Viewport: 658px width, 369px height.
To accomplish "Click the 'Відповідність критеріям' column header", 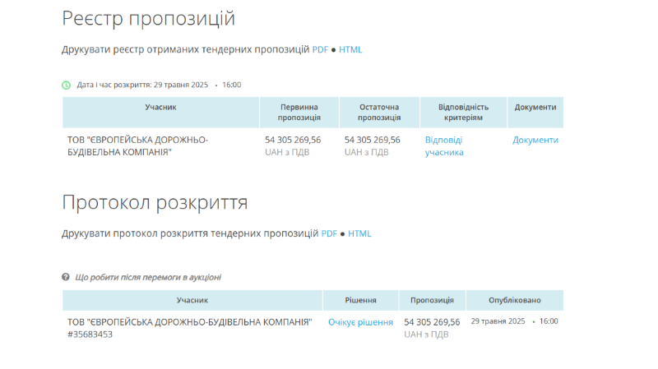I will coord(463,113).
